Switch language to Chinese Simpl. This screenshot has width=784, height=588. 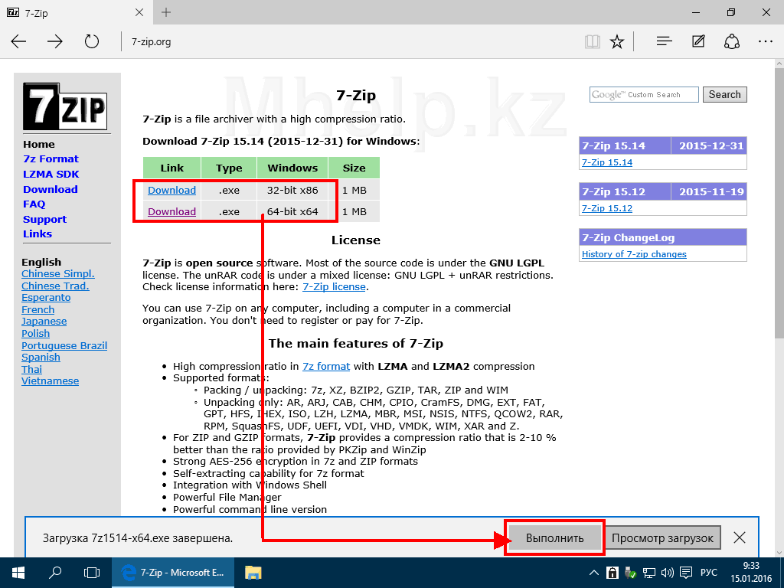pos(58,274)
